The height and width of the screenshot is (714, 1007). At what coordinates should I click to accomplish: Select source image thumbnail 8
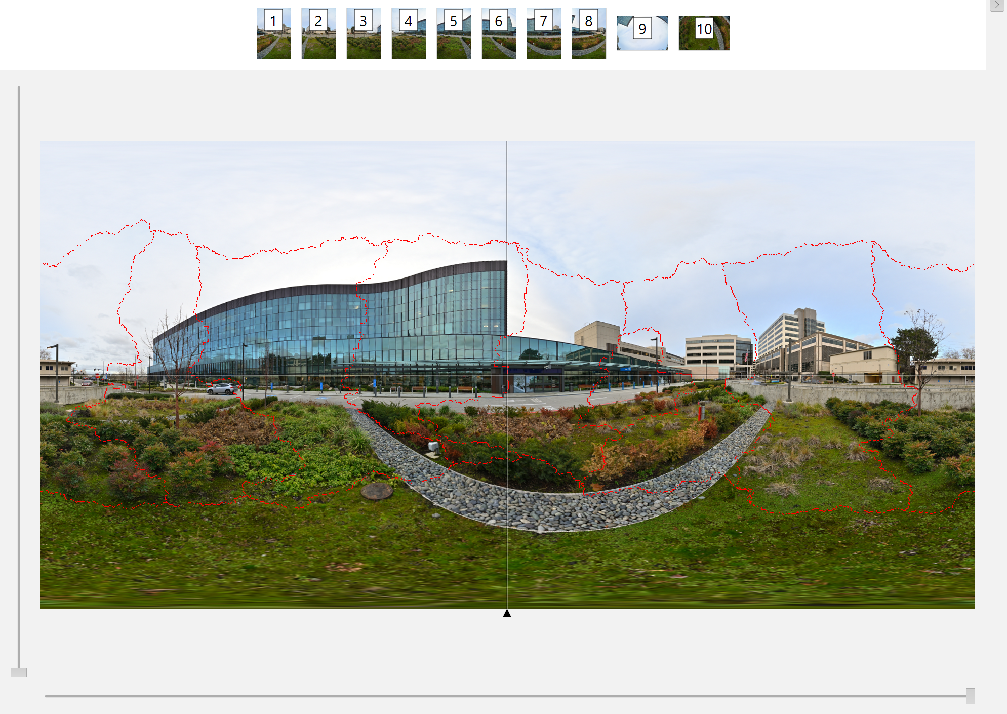click(589, 33)
